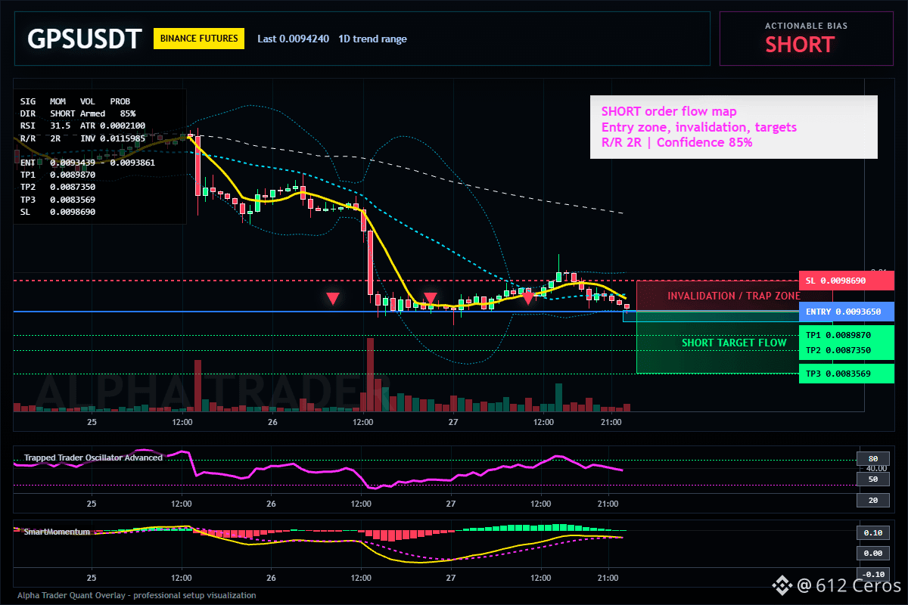This screenshot has width=908, height=605.
Task: Click the Alpha Trader Quant Overlay footer text
Action: (137, 595)
